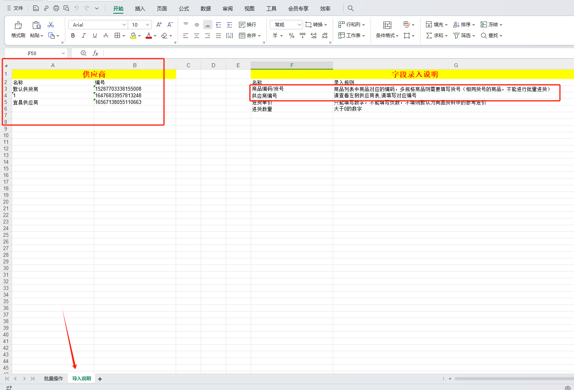
Task: Switch to the 插入 ribbon tab
Action: pos(140,9)
